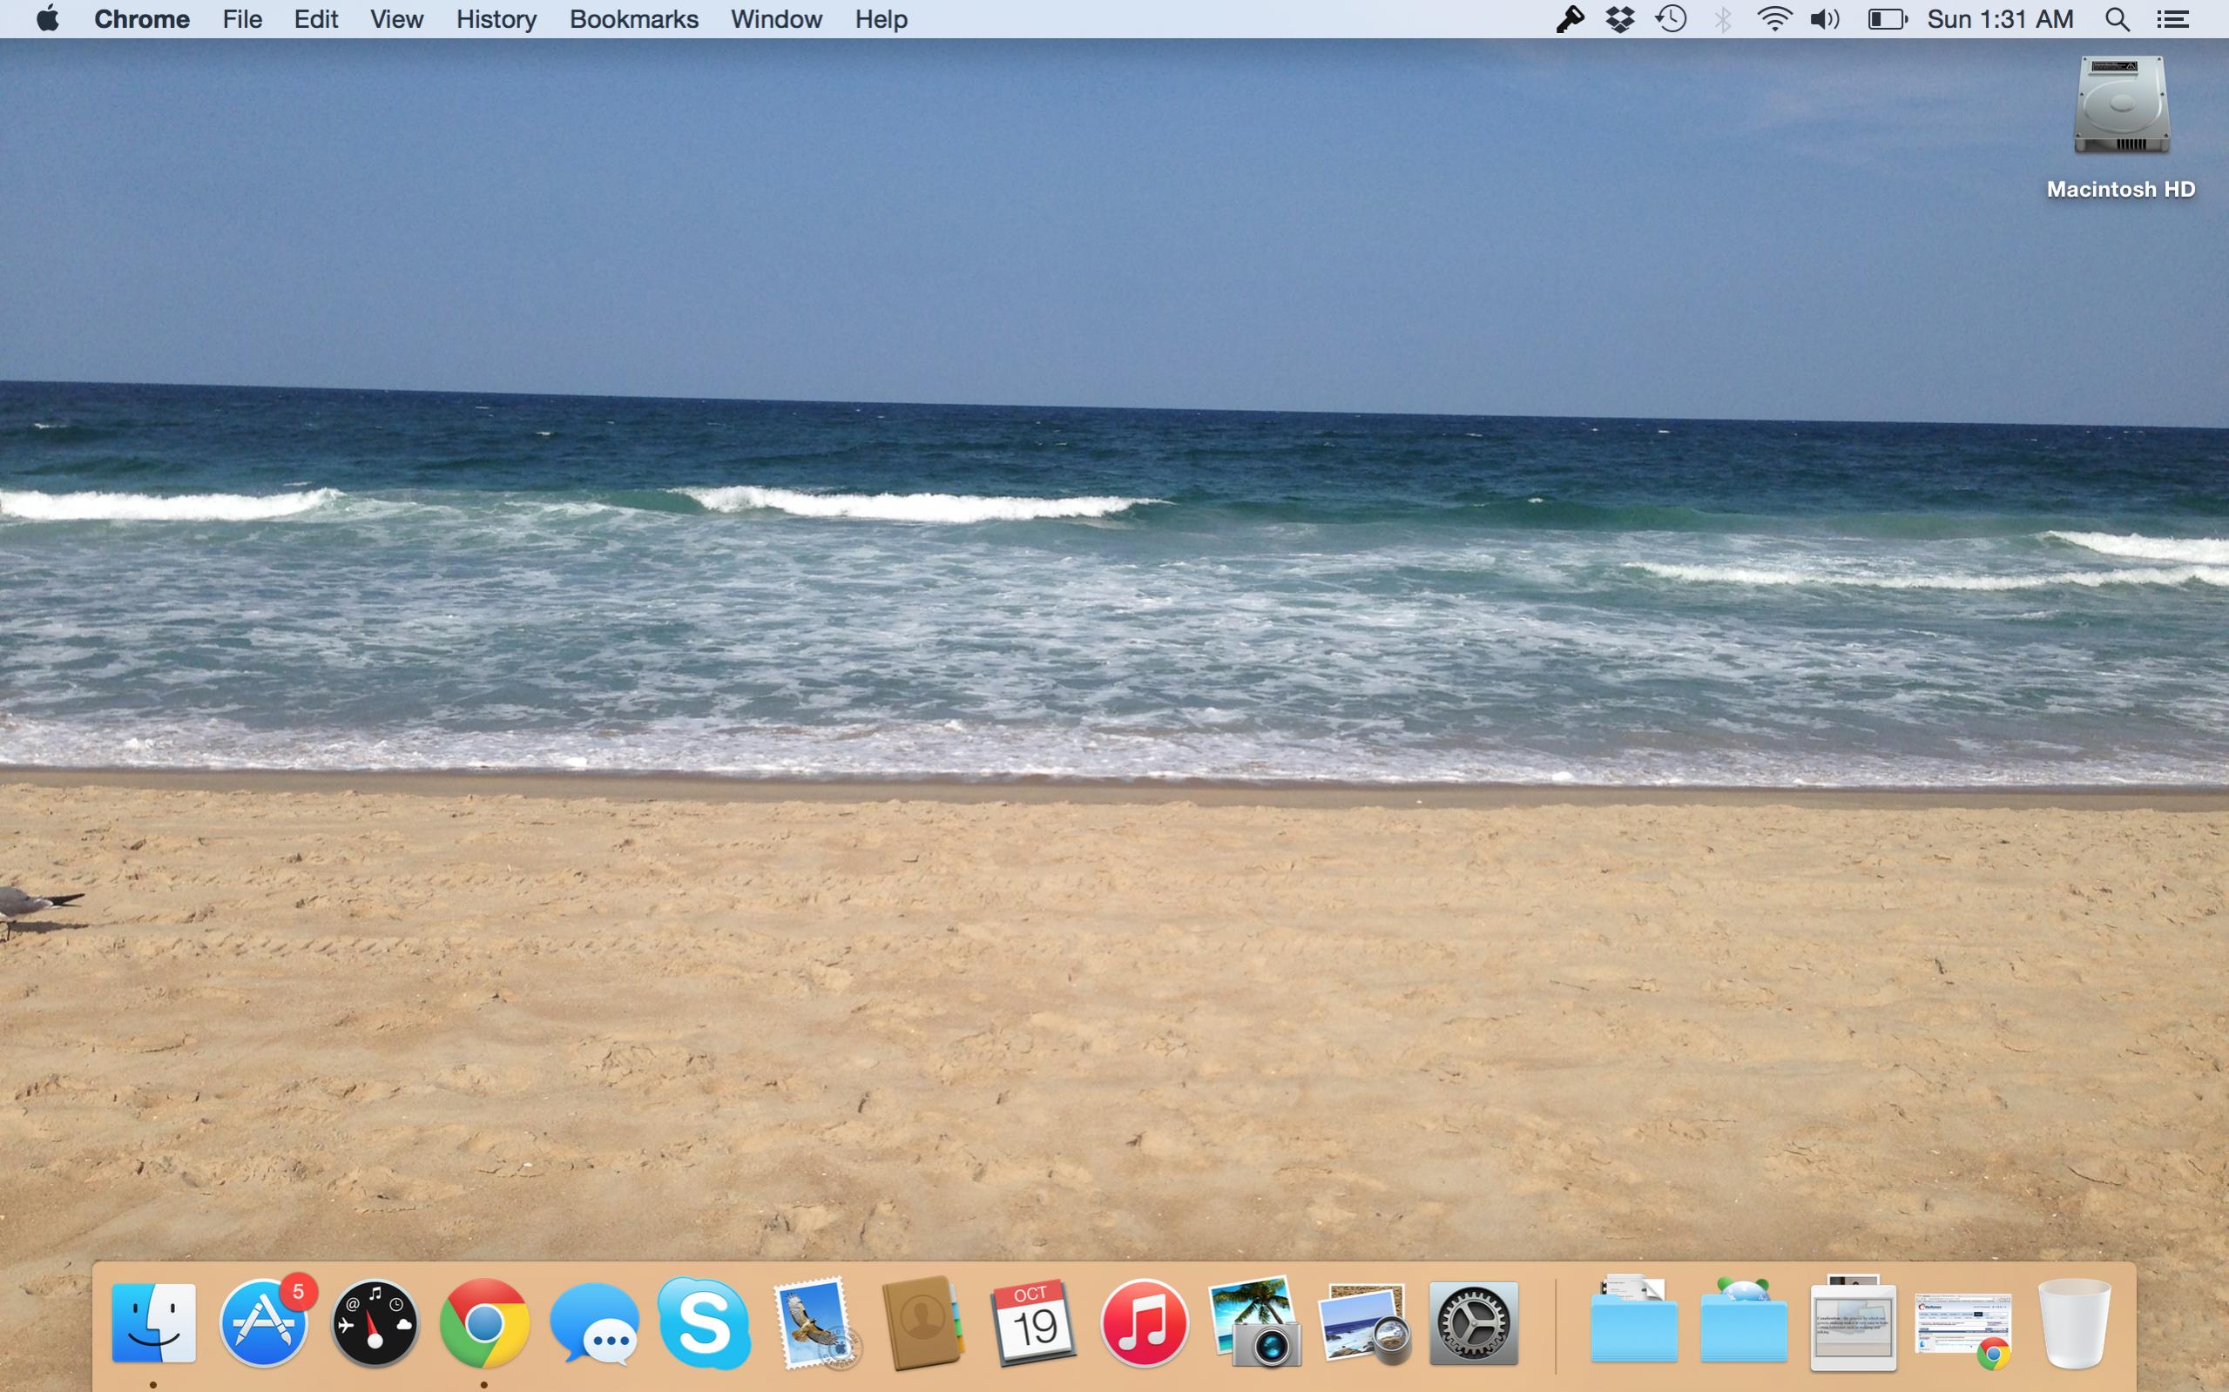2229x1392 pixels.
Task: Open the Bookmarks menu
Action: 634,19
